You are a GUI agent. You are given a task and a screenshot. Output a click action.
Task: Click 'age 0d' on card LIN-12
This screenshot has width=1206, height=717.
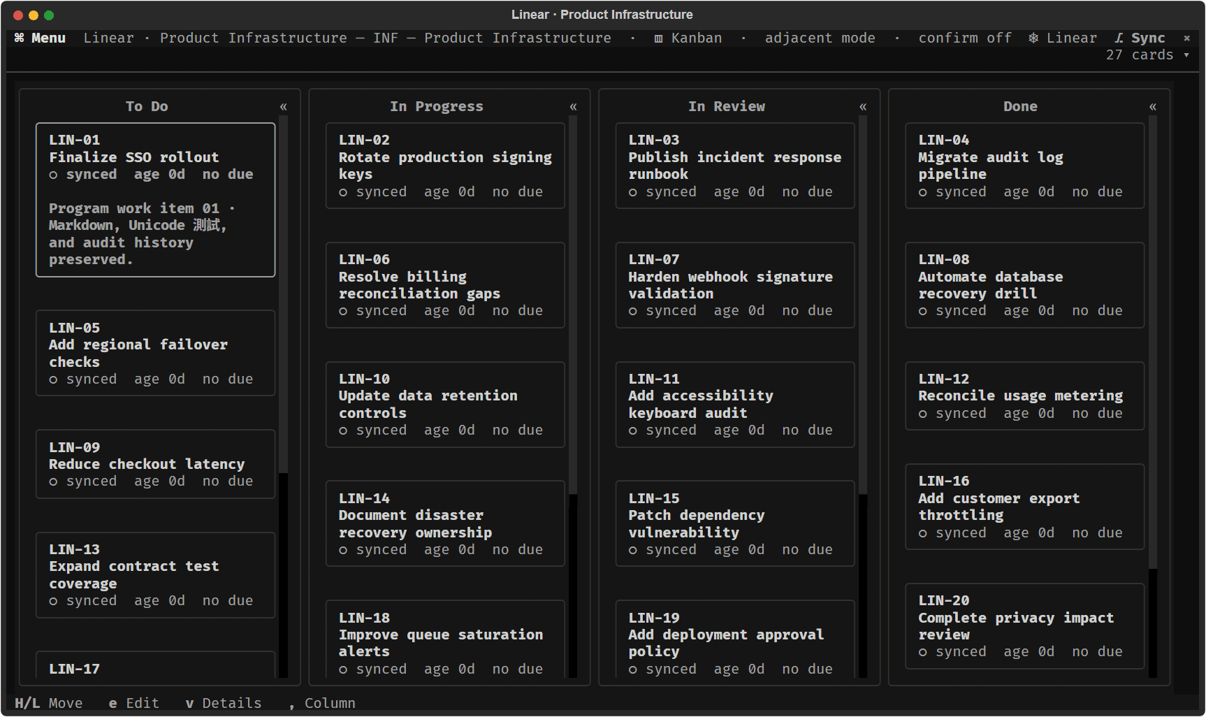coord(1029,414)
